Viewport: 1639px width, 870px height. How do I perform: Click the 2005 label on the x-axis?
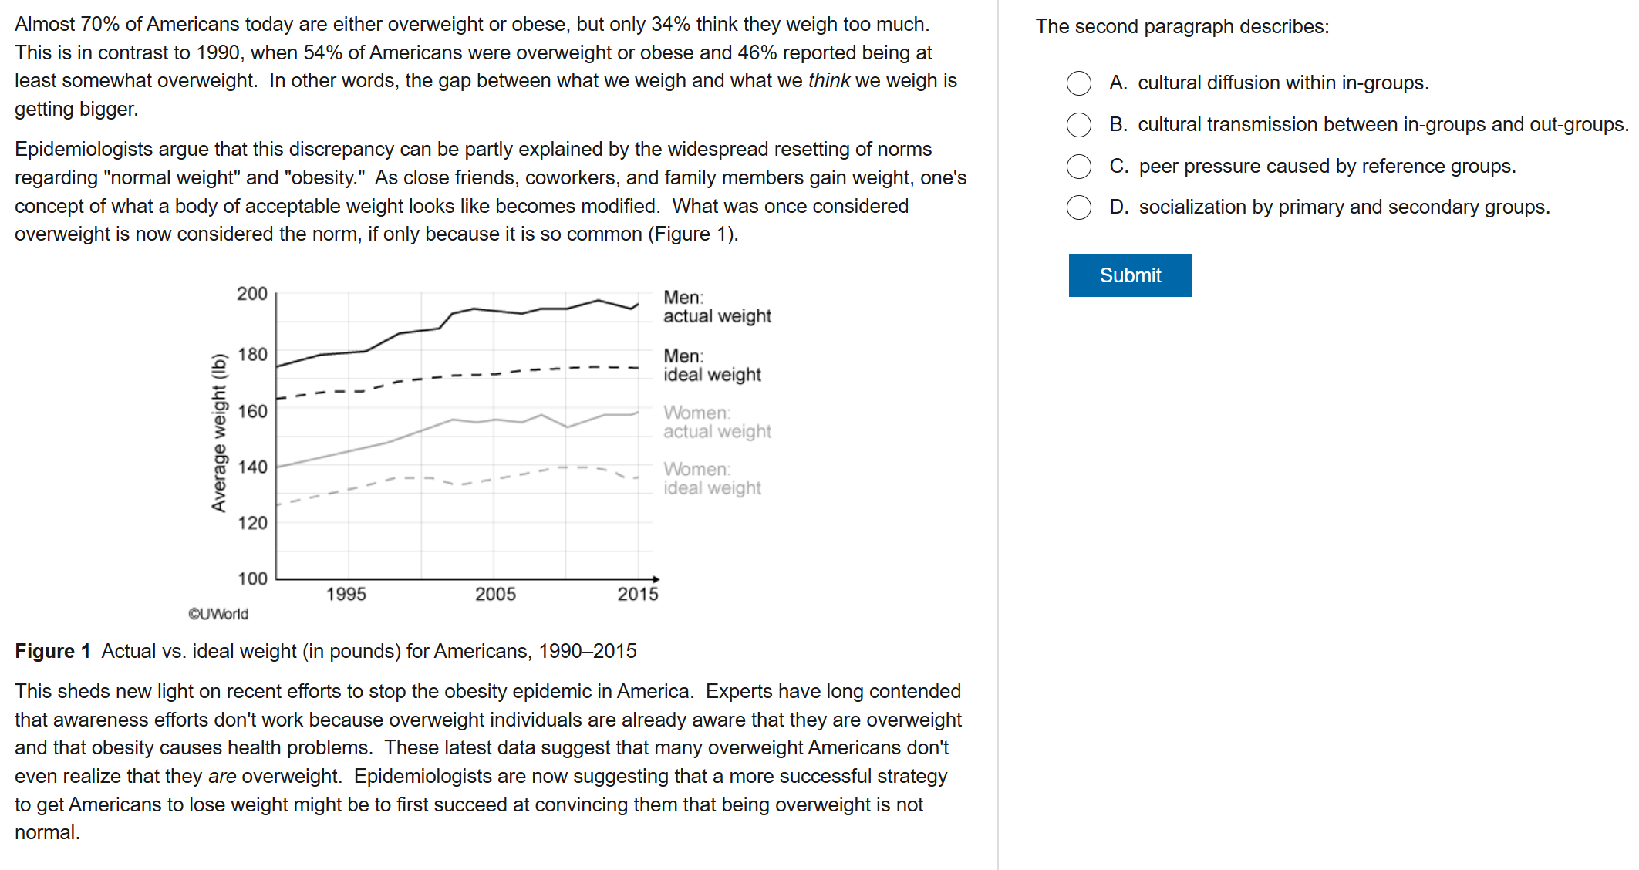(495, 595)
